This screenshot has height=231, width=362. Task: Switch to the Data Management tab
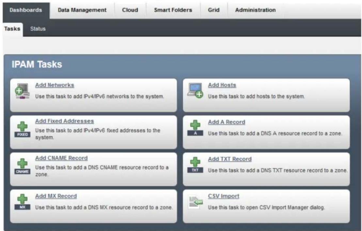tap(82, 10)
